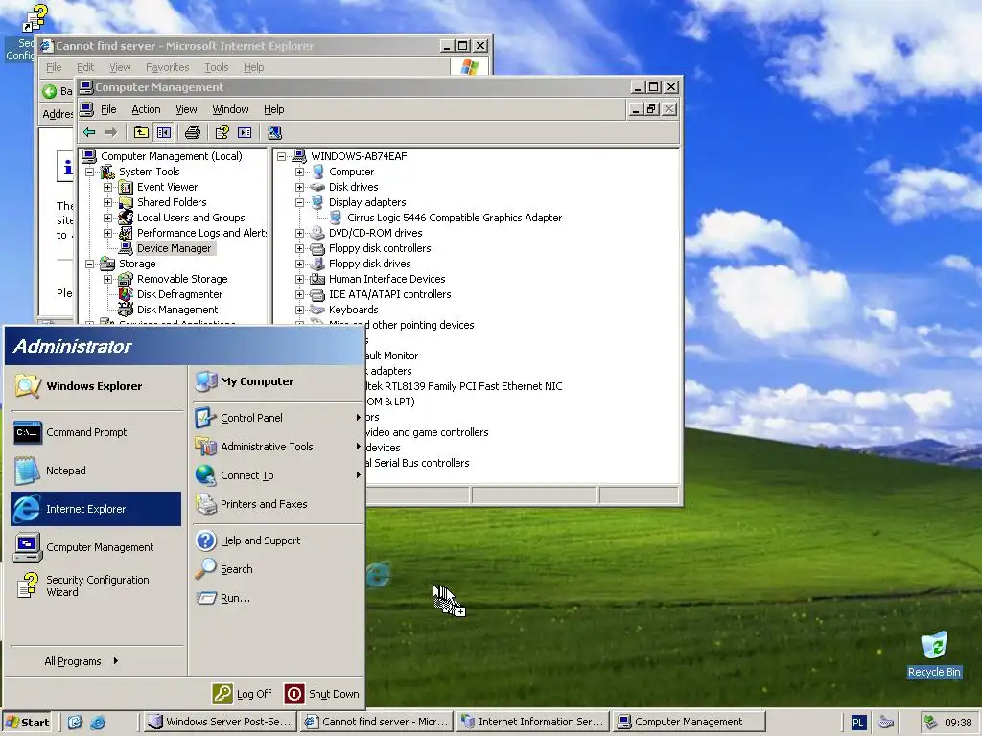Open the Help menu in Computer Management

point(273,109)
